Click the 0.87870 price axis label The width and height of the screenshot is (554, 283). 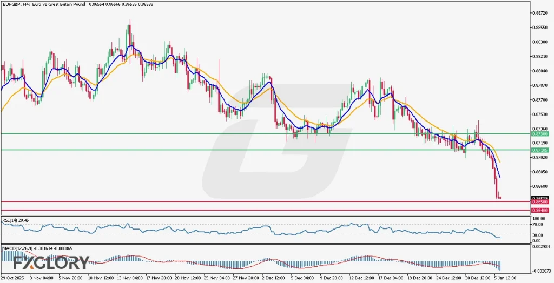point(541,85)
